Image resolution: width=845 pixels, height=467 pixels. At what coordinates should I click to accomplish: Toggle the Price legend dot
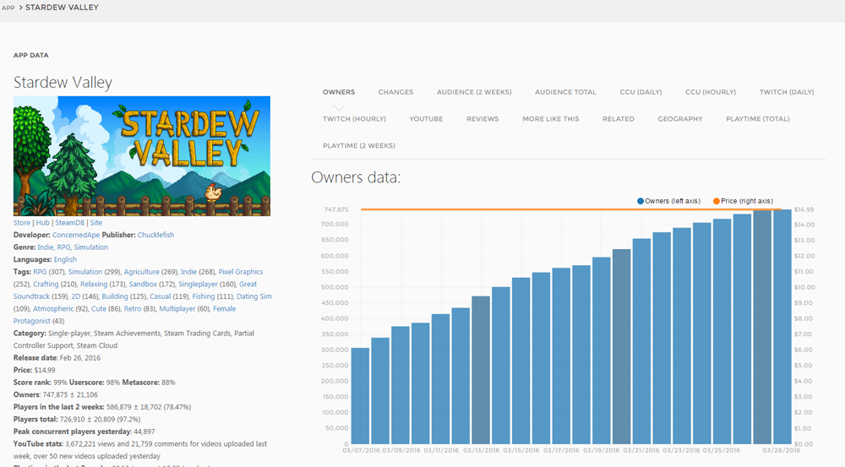coord(717,201)
